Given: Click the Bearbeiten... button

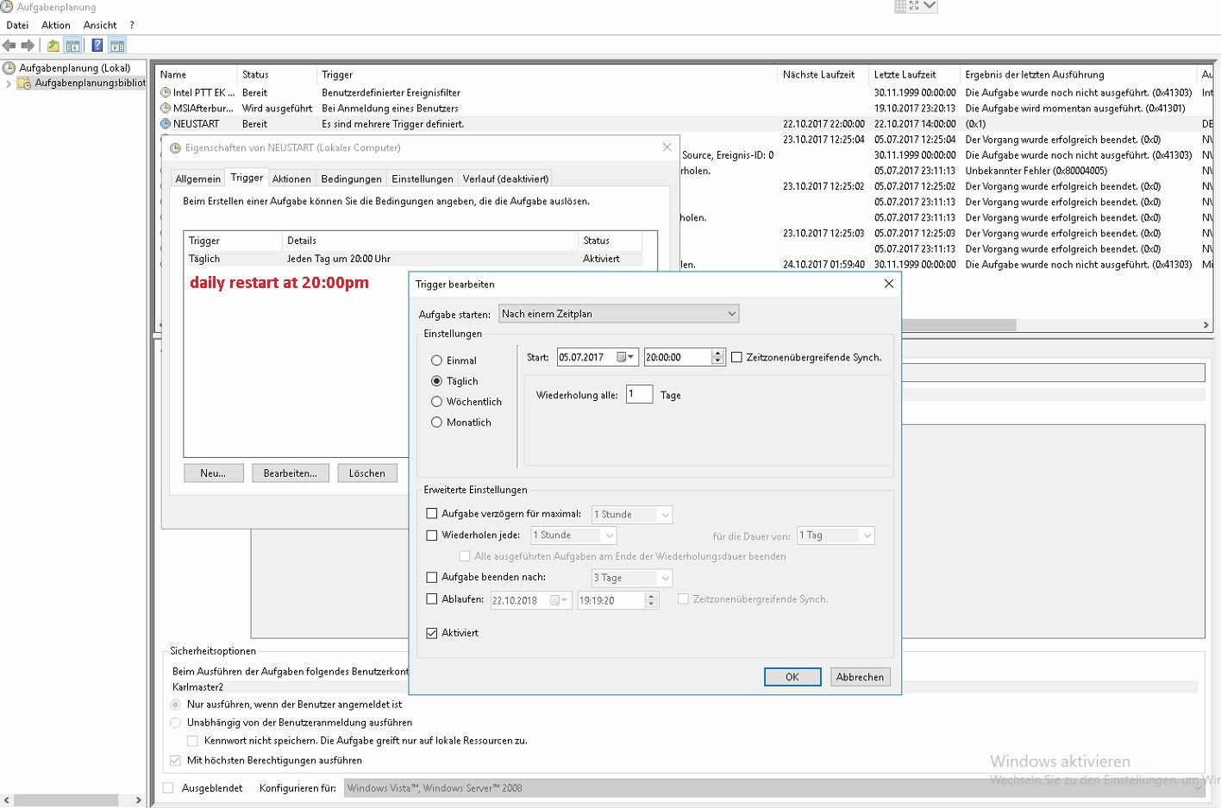Looking at the screenshot, I should 291,473.
